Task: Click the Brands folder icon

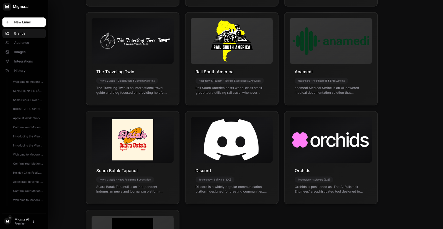Action: coord(7,33)
